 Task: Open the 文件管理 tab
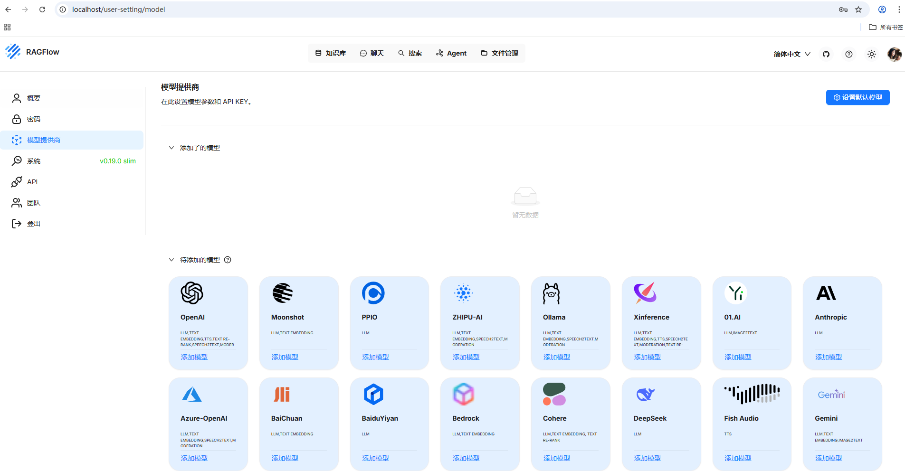click(x=499, y=53)
